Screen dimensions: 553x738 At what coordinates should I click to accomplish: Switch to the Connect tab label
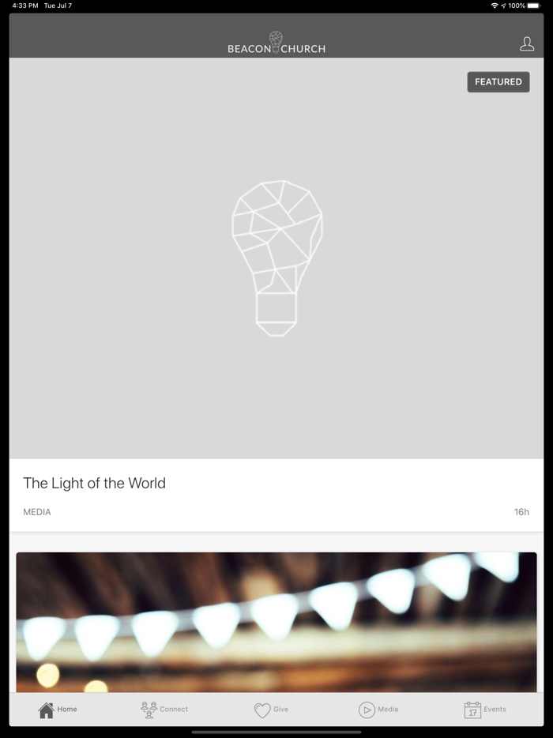point(174,710)
